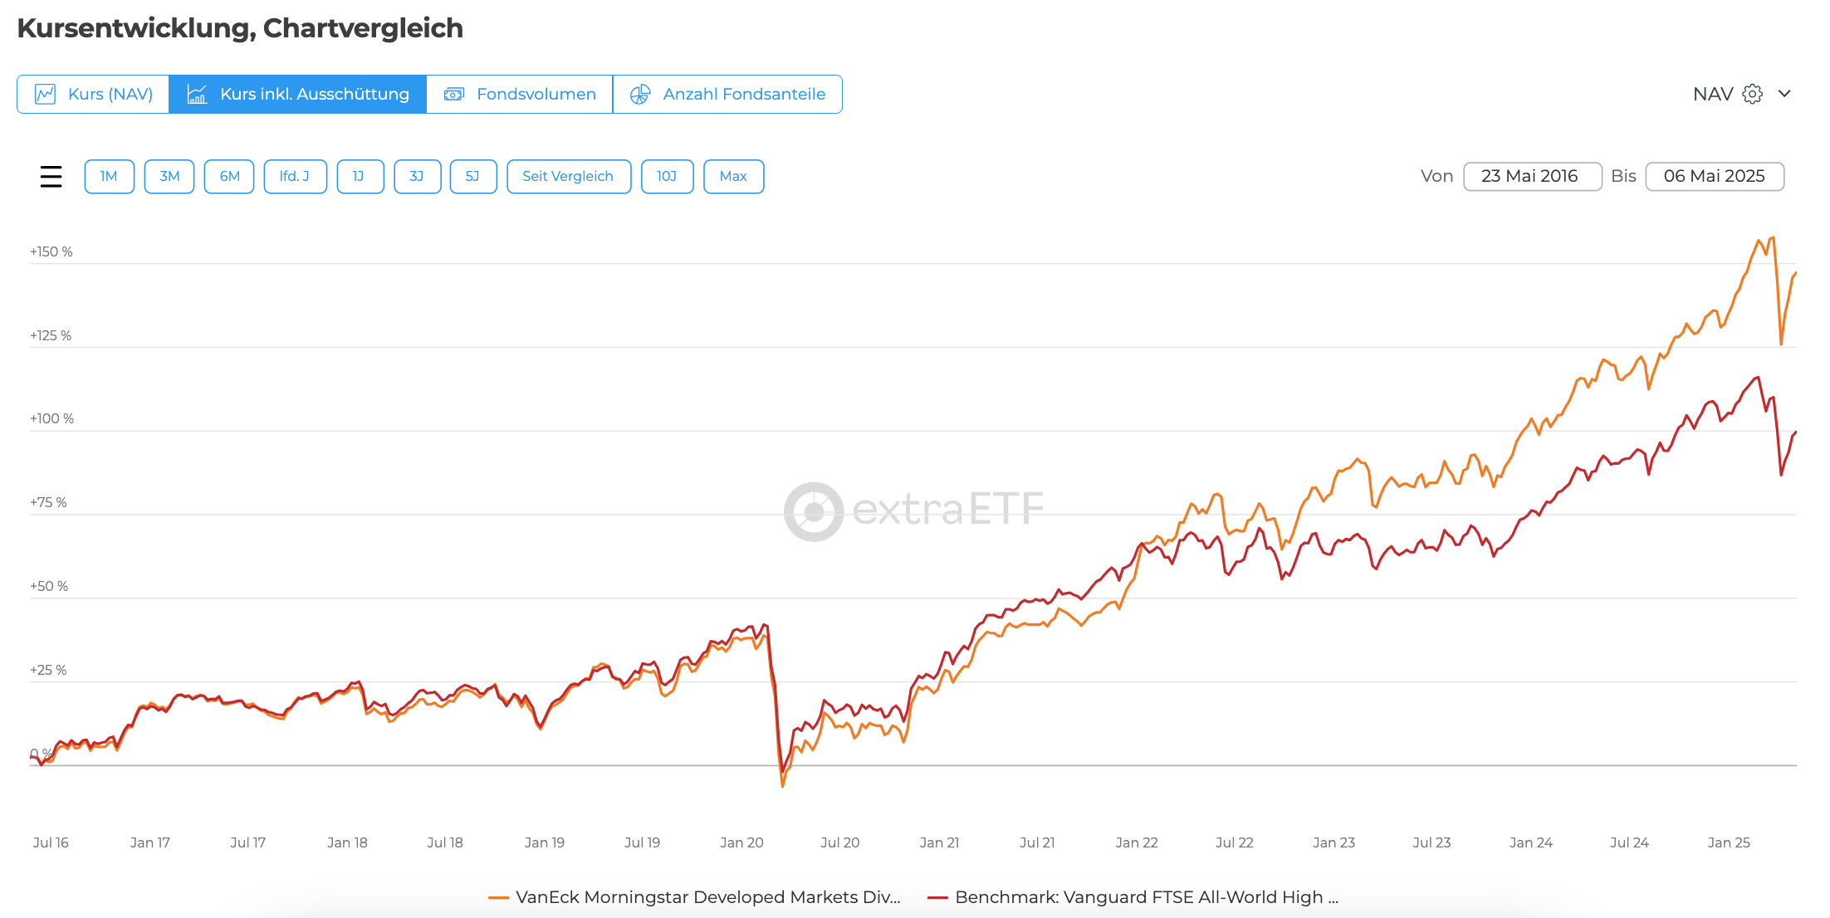Viewport: 1830px width, 918px height.
Task: Toggle Vanguard FTSE benchmark series in legend
Action: (1146, 897)
